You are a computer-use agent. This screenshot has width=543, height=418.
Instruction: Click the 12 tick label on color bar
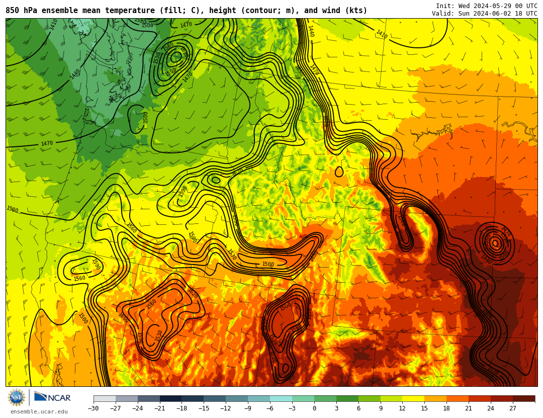pos(402,408)
